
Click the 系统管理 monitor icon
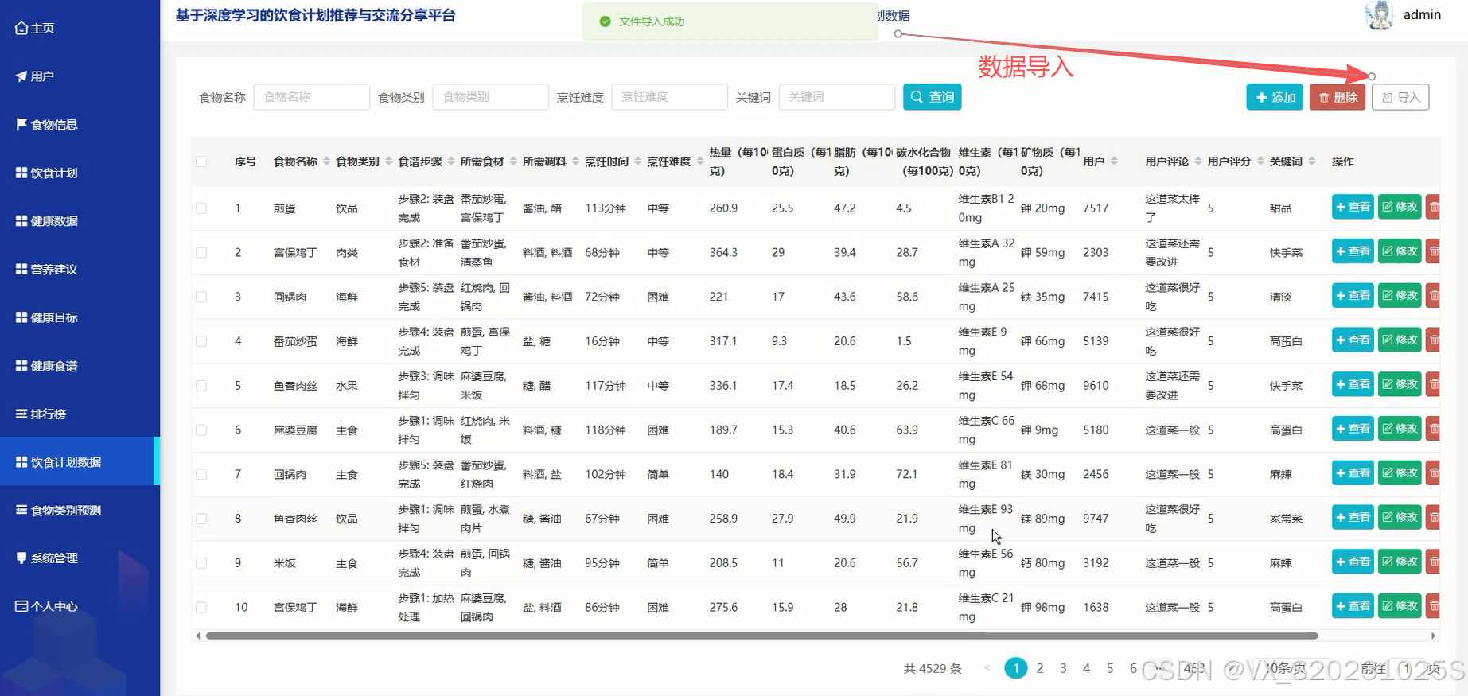pos(21,558)
